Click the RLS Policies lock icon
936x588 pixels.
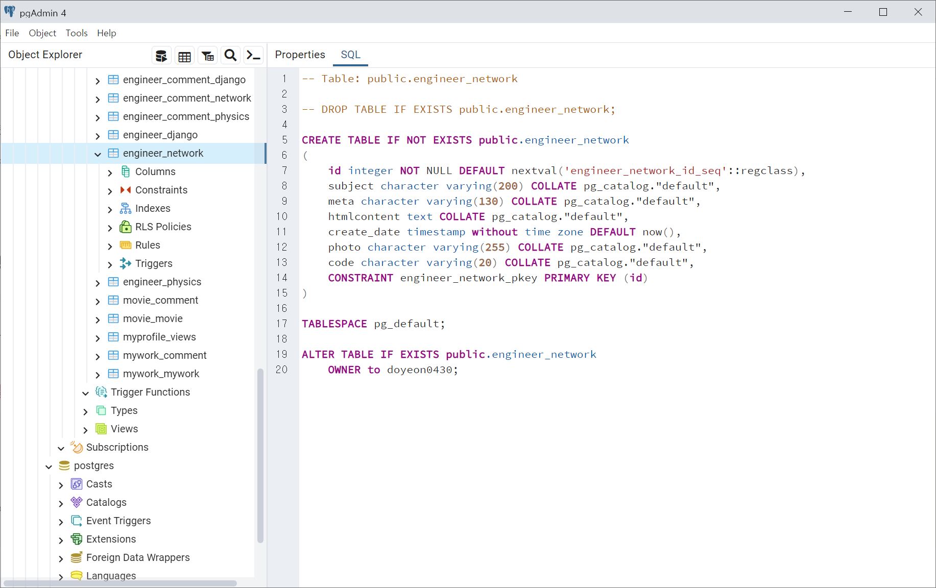tap(126, 227)
